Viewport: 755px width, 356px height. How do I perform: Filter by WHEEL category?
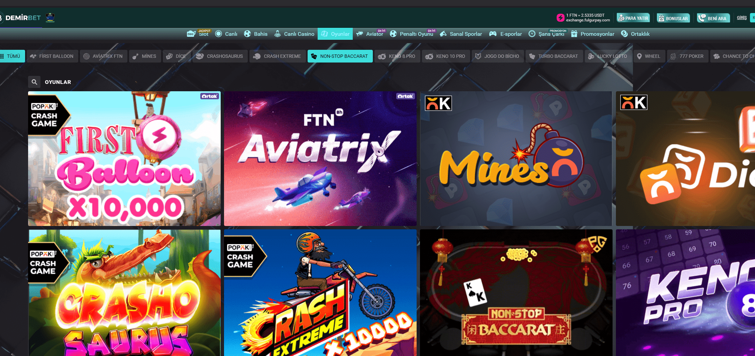pos(649,56)
